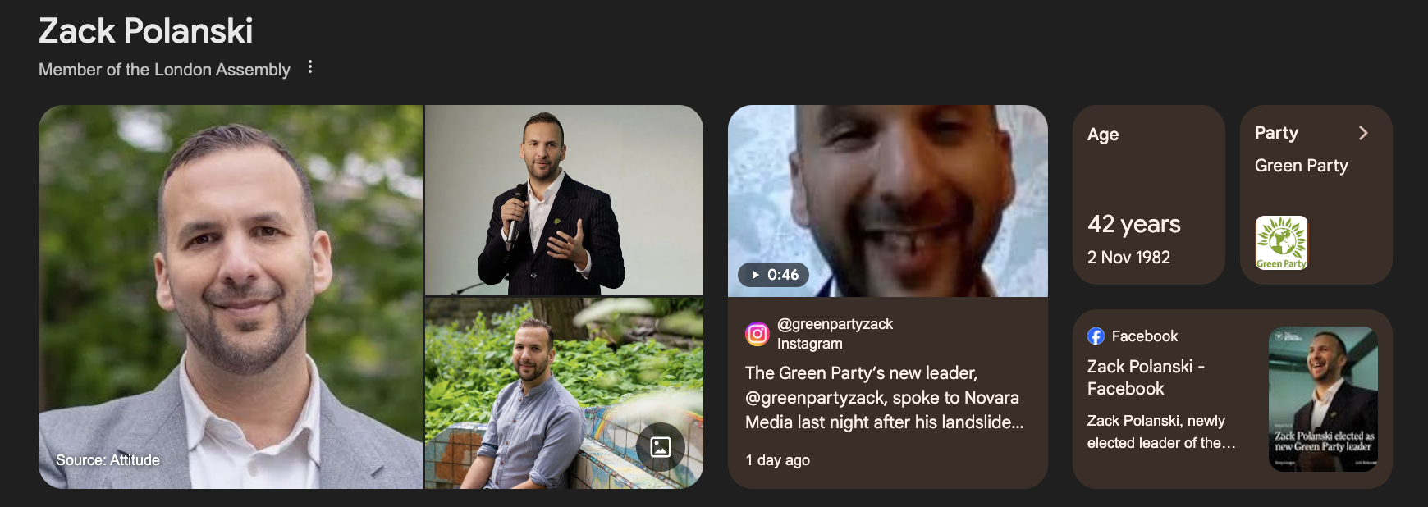Image resolution: width=1428 pixels, height=507 pixels.
Task: Click the Facebook snippet 'newly elected leader' text
Action: pos(1160,432)
